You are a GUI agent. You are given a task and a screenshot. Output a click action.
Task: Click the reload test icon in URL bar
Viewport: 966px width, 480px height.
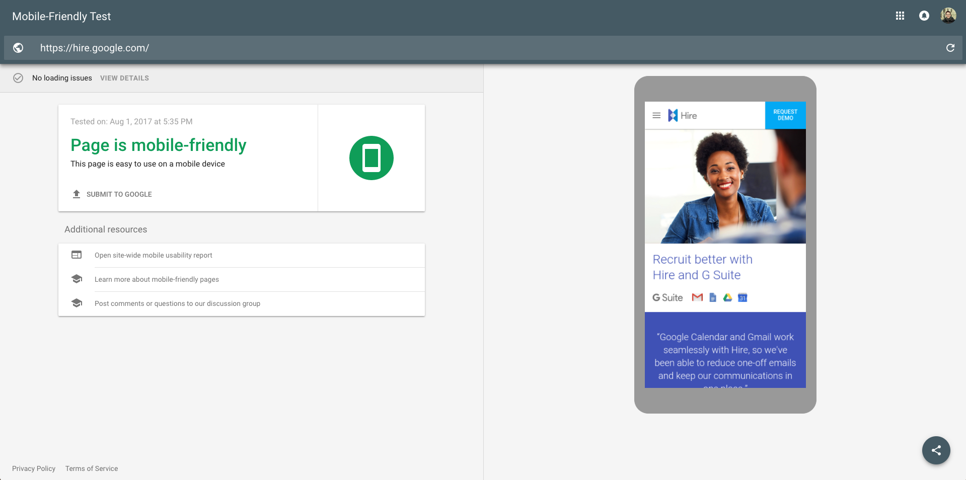[x=950, y=48]
